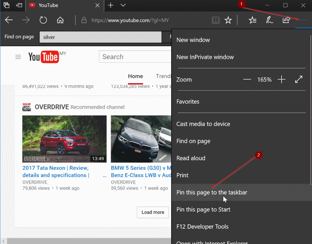Screen dimensions: 312x244
Task: Select the YouTube Home tab
Action: 135,76
